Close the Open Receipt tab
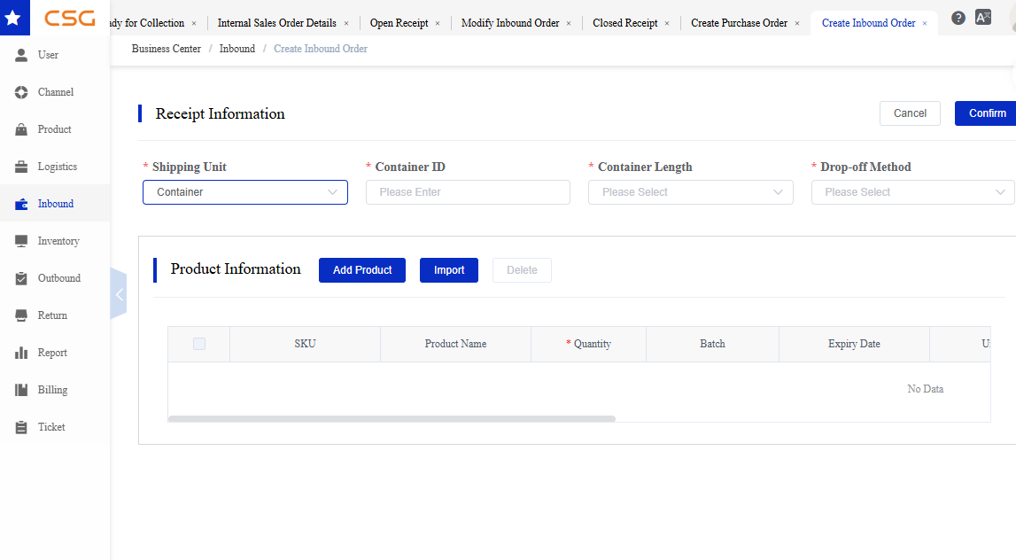 (x=438, y=23)
